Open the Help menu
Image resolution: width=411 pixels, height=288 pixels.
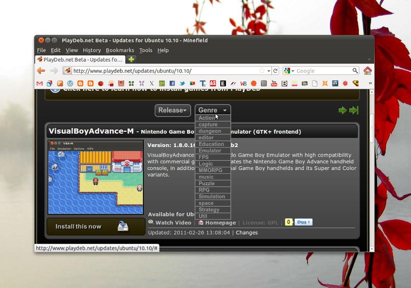click(163, 50)
